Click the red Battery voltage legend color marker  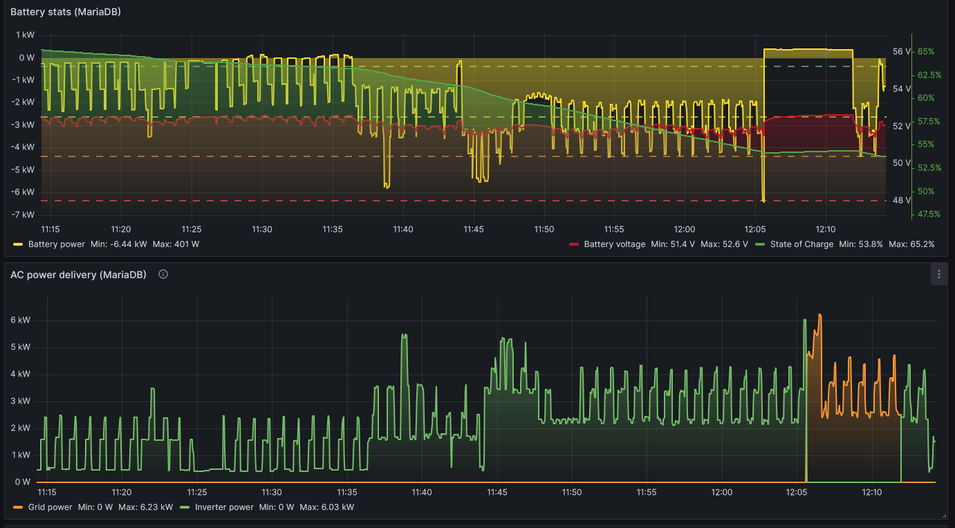573,244
